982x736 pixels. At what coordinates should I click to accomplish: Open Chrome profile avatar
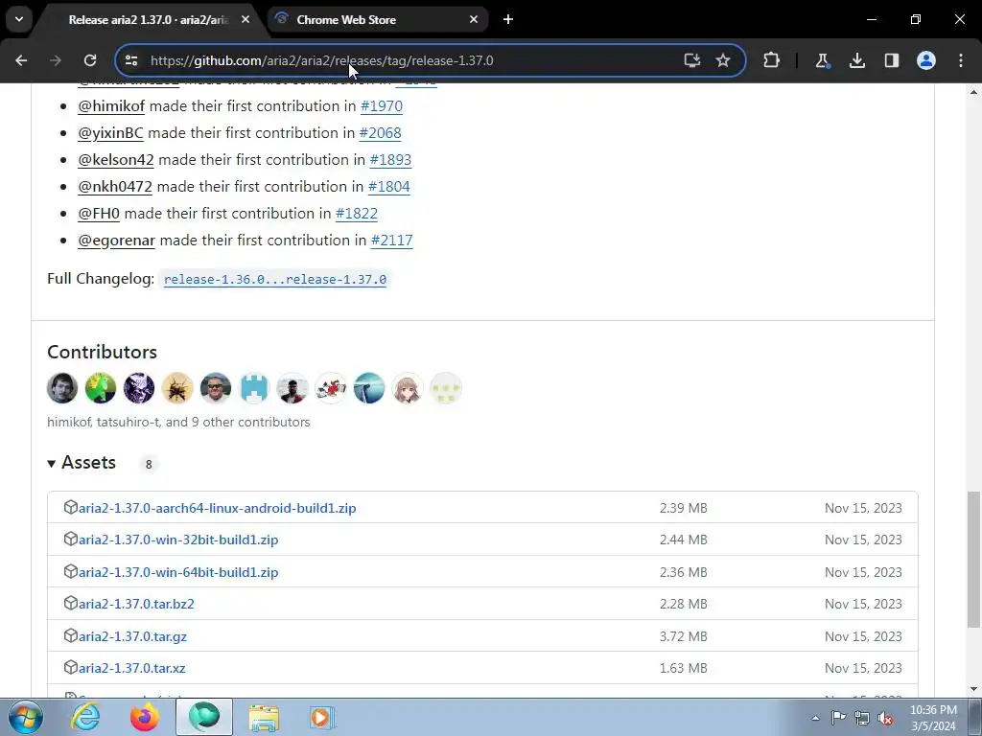click(926, 60)
